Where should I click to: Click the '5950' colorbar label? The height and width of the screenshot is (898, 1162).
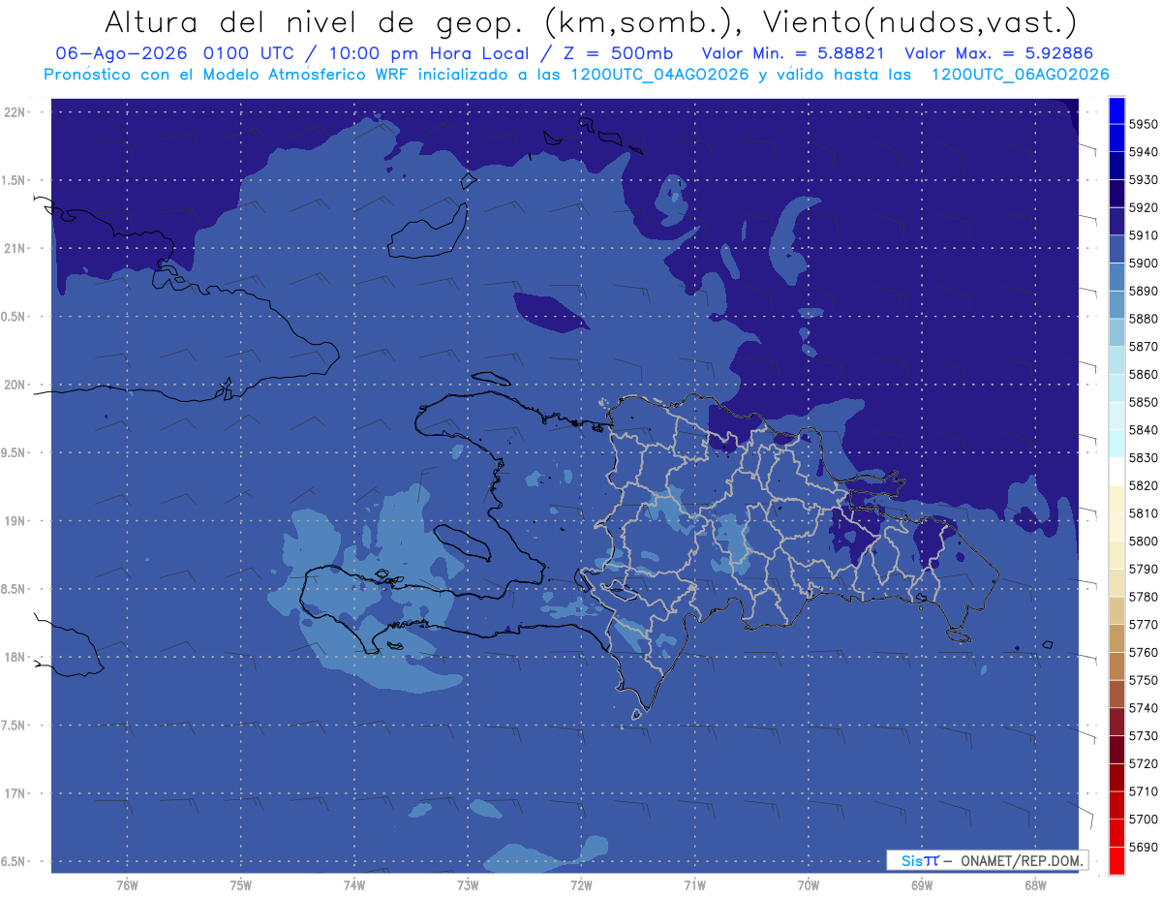tap(1143, 124)
